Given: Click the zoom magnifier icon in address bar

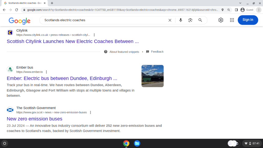Looking at the screenshot, I should pyautogui.click(x=229, y=10).
